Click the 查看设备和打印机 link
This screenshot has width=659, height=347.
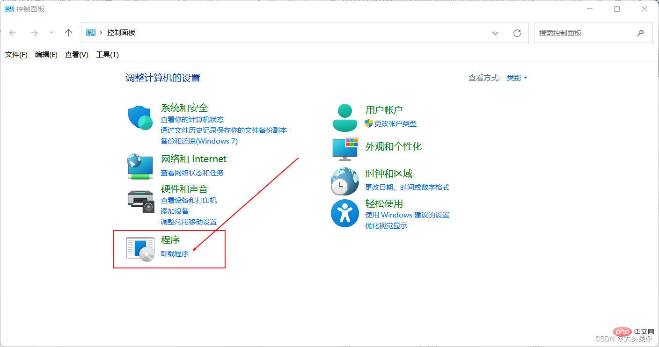pos(189,201)
